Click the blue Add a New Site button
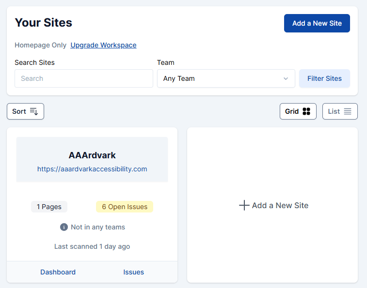Viewport: 367px width, 288px height. [x=317, y=23]
